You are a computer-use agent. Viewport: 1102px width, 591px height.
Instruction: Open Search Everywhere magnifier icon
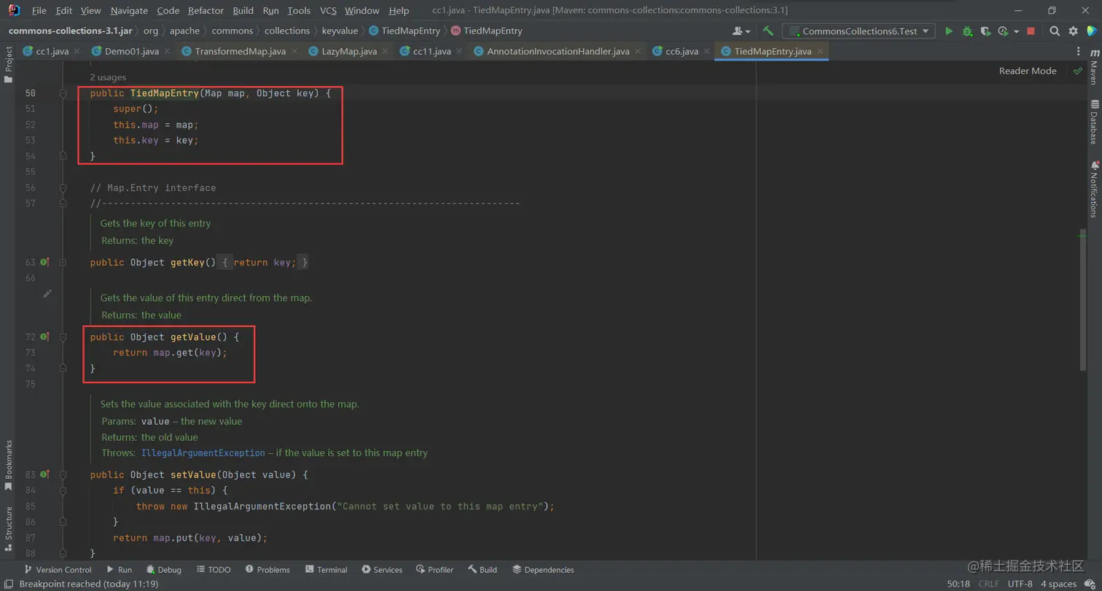tap(1055, 31)
